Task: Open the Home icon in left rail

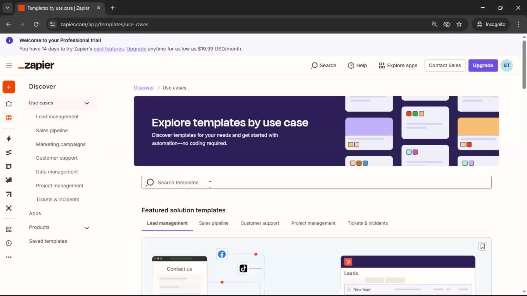Action: (9, 104)
